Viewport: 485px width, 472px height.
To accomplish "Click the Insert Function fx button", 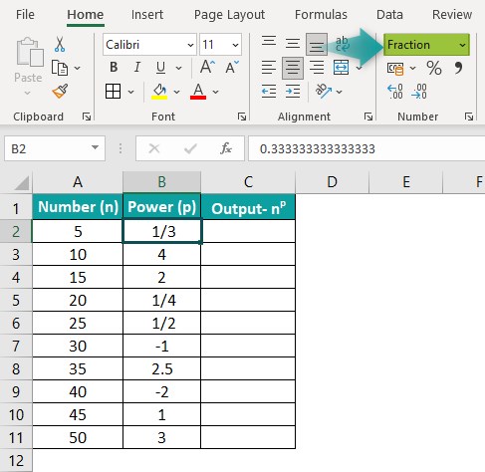I will [x=226, y=148].
